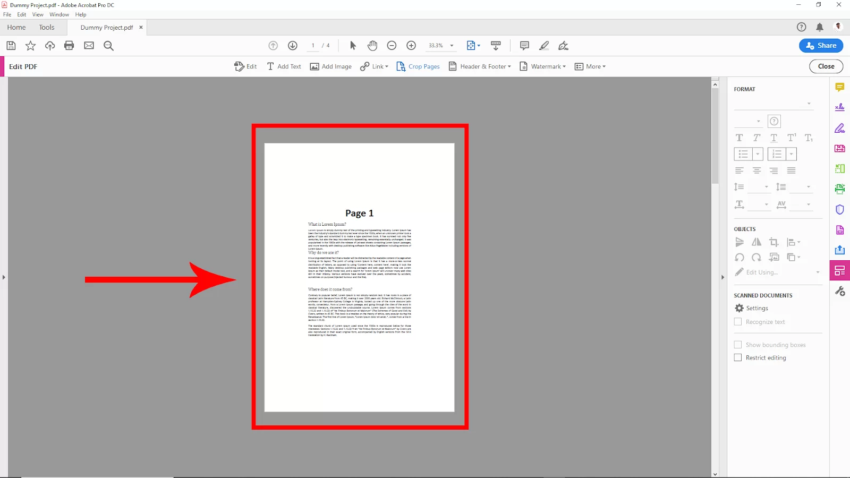Open the zoom level dropdown
850x478 pixels.
coord(452,46)
